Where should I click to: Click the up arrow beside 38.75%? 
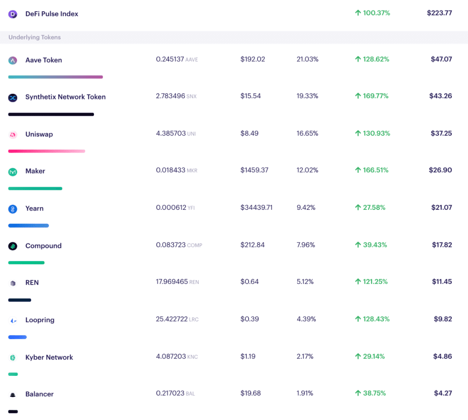[x=358, y=393]
